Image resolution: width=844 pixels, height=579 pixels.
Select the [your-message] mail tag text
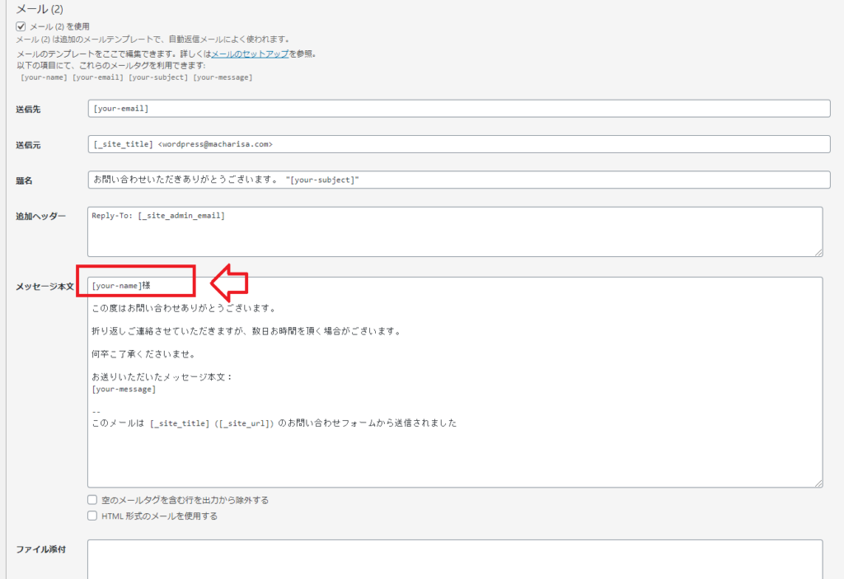(224, 77)
